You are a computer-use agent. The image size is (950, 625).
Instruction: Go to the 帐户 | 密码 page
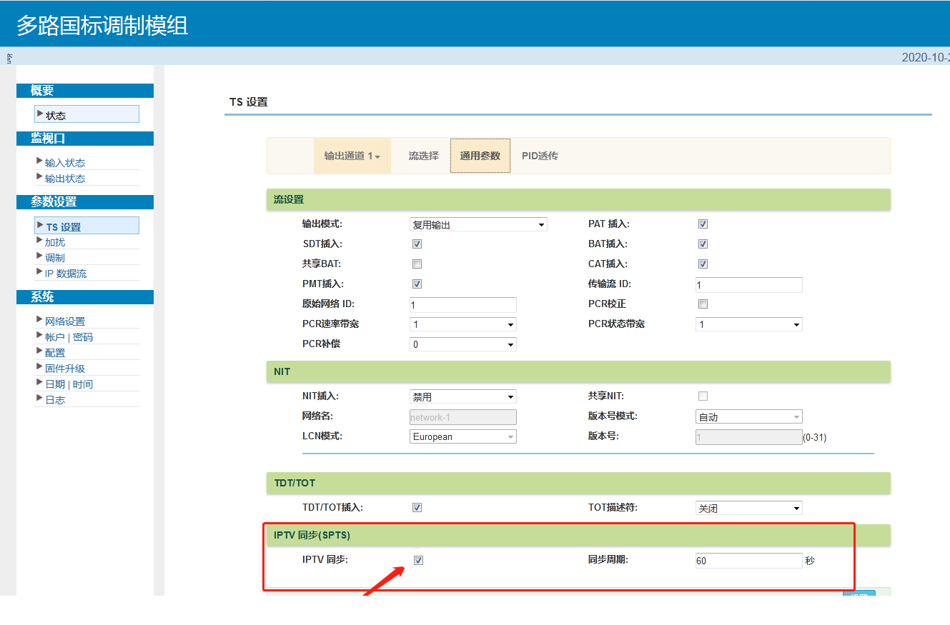click(x=69, y=337)
